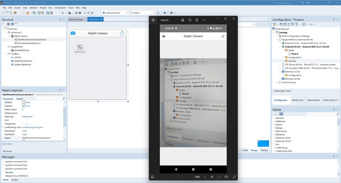Expand the MultiResBitmap node in Structure tree
Image resolution: width=341 pixels, height=183 pixels.
(9, 50)
